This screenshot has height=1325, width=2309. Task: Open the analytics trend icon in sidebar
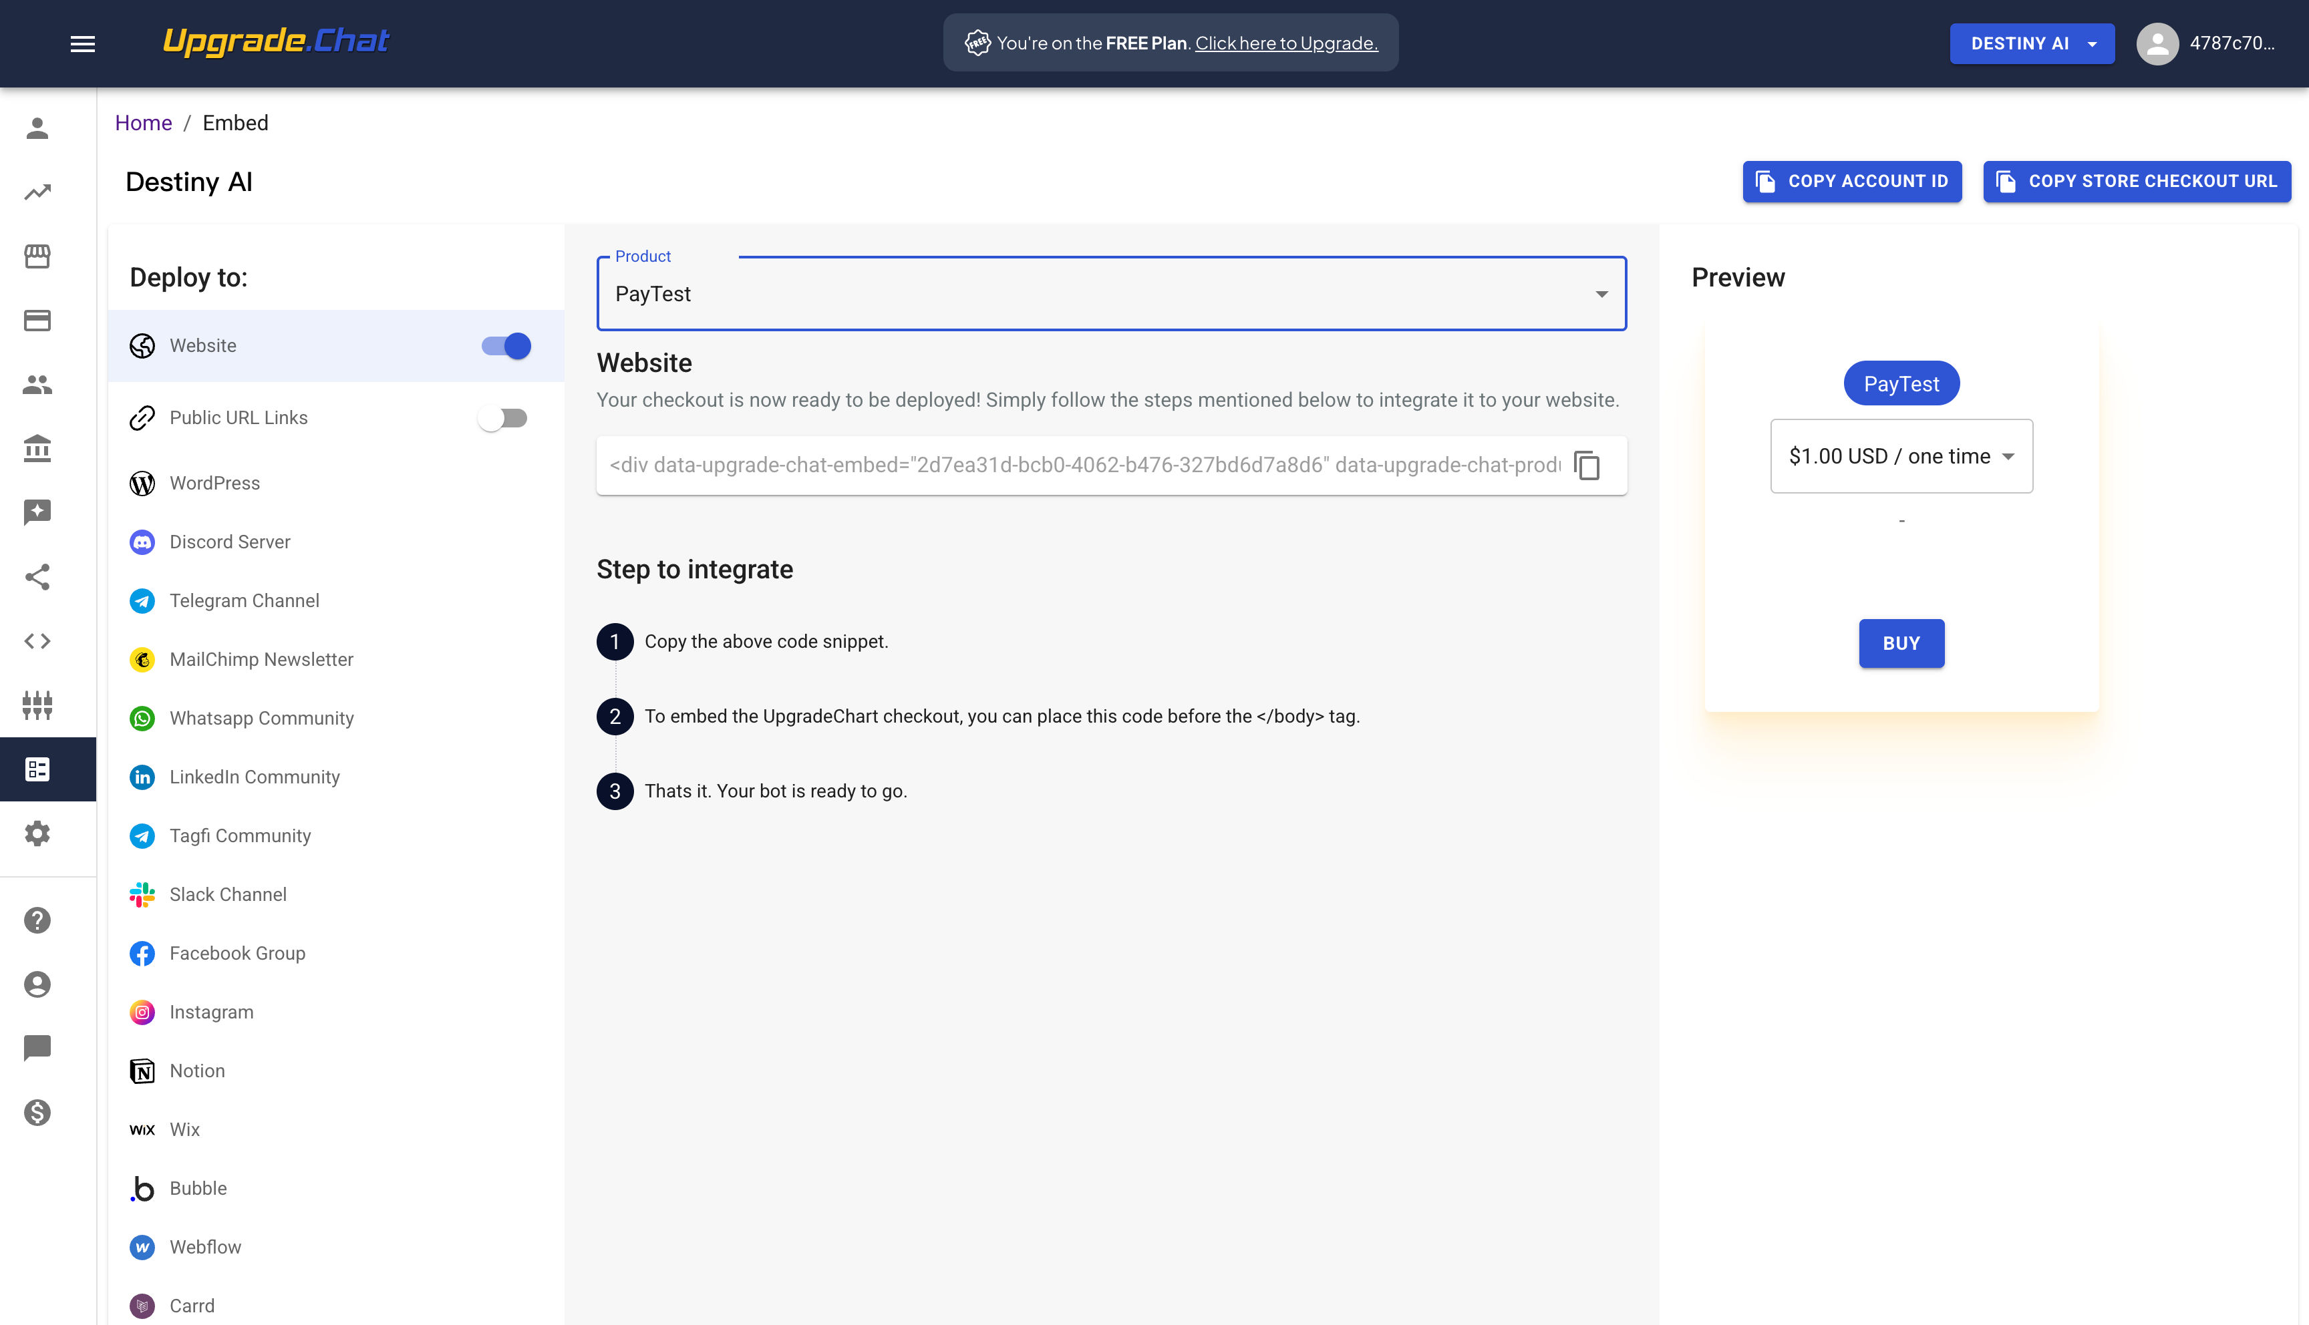[37, 192]
